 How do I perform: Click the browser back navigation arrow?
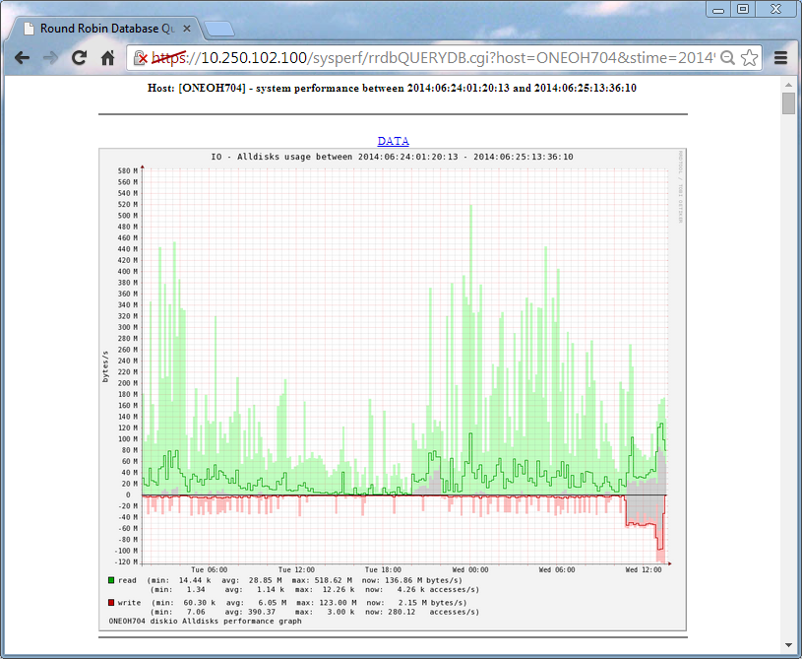coord(22,57)
